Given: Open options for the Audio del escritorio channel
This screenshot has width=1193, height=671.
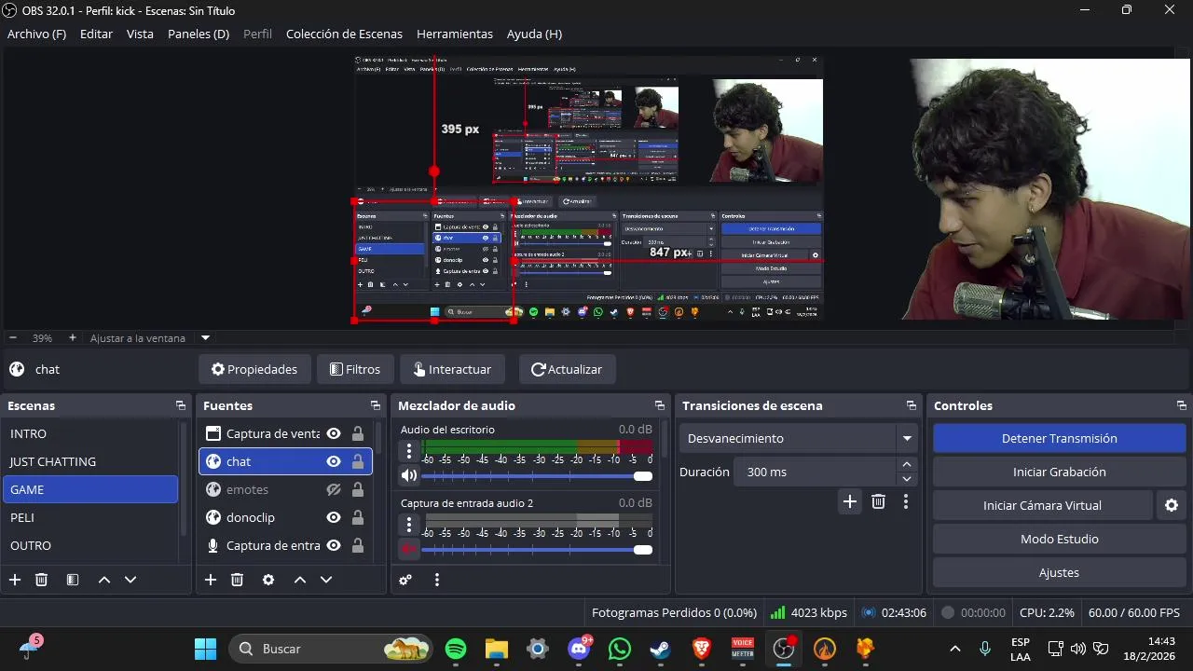Looking at the screenshot, I should click(x=408, y=451).
